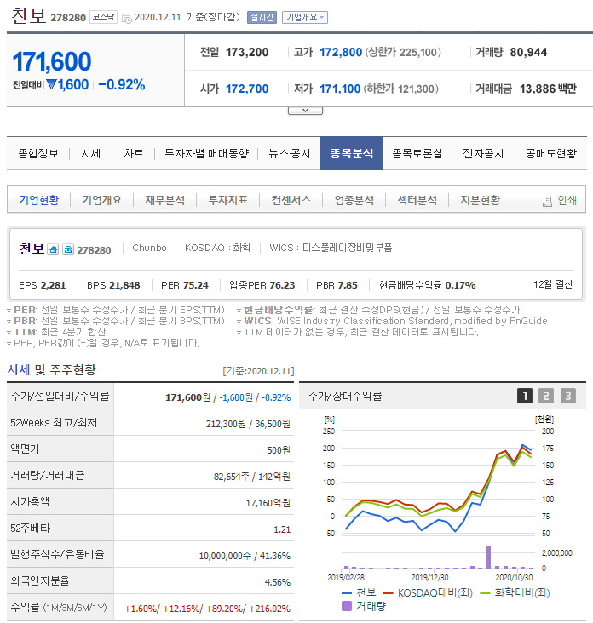The height and width of the screenshot is (623, 593).
Task: Open the calendar icon beside 2020.12.11
Action: [x=126, y=18]
